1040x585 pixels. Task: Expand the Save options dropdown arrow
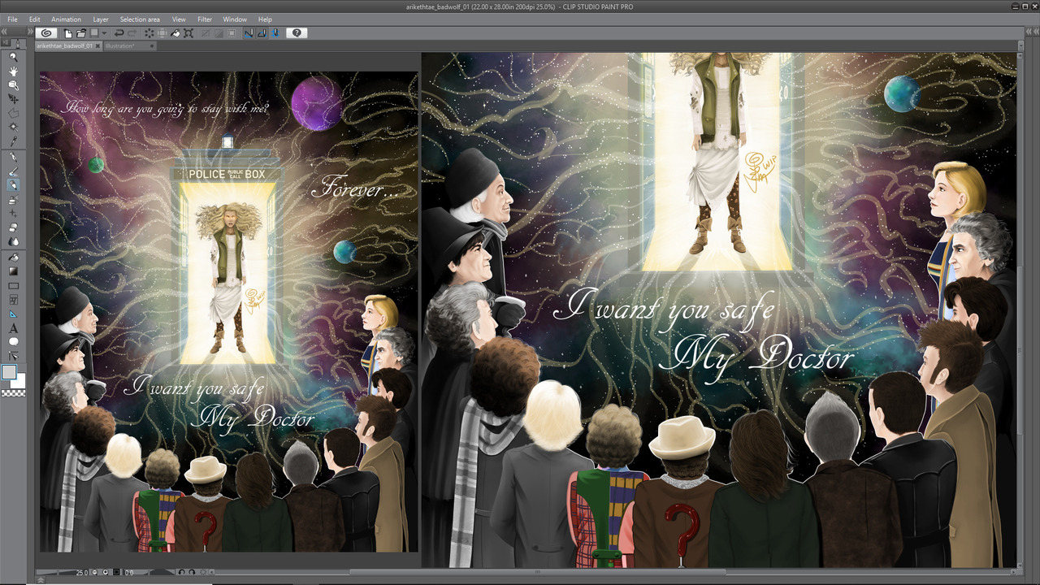(104, 33)
